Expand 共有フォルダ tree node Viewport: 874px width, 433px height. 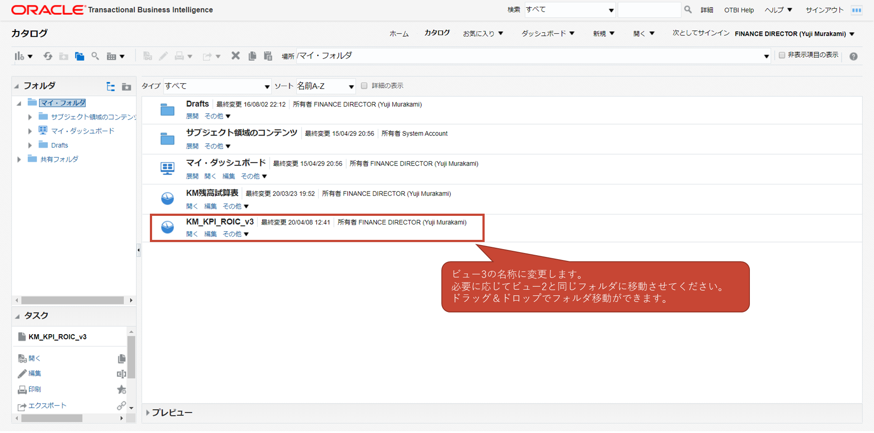[19, 159]
